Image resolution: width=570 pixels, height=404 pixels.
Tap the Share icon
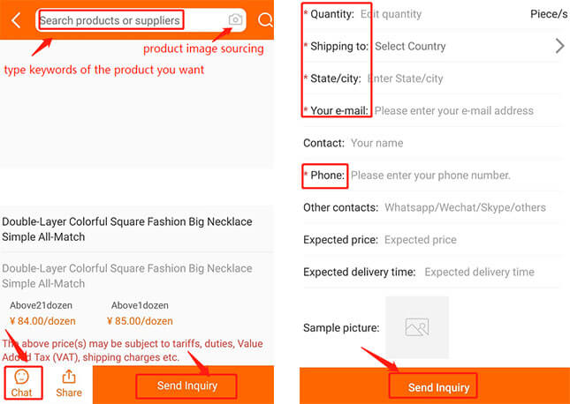[x=68, y=384]
